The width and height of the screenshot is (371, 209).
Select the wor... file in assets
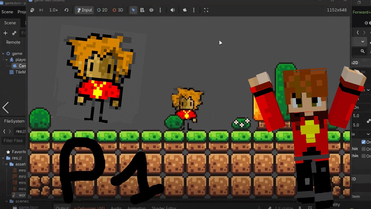coord(22,195)
